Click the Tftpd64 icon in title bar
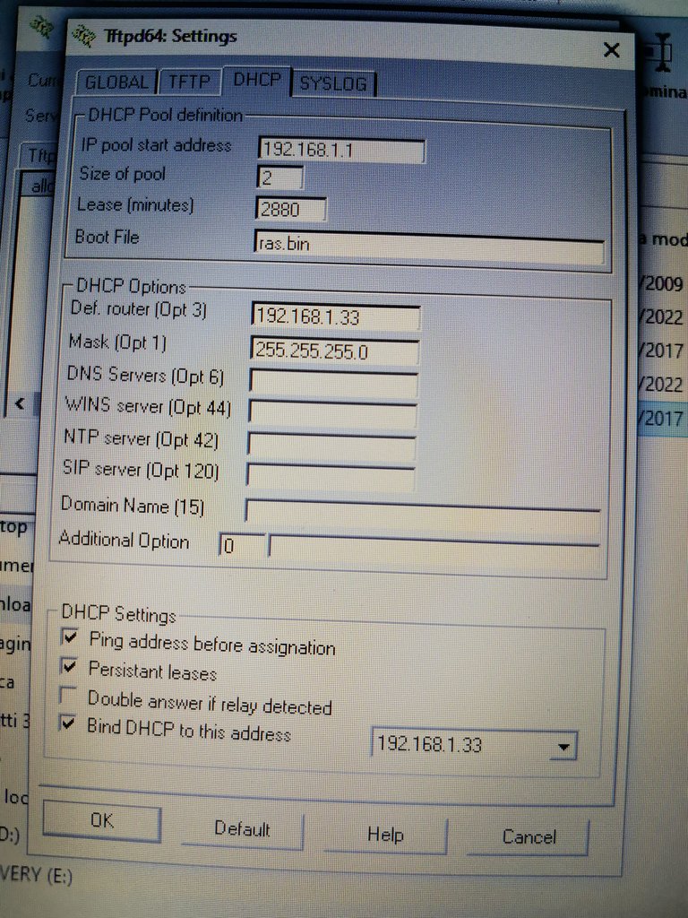The width and height of the screenshot is (688, 918). click(84, 35)
